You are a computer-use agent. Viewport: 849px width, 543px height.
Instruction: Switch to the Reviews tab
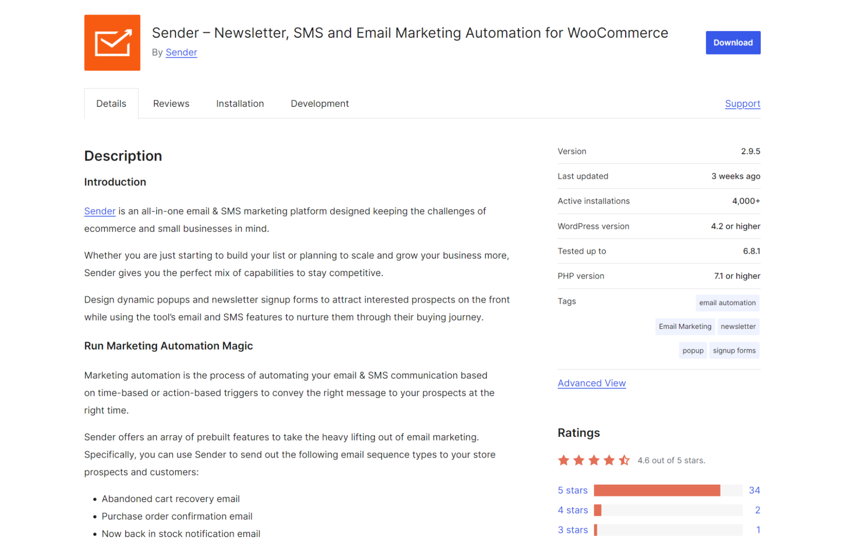point(171,104)
